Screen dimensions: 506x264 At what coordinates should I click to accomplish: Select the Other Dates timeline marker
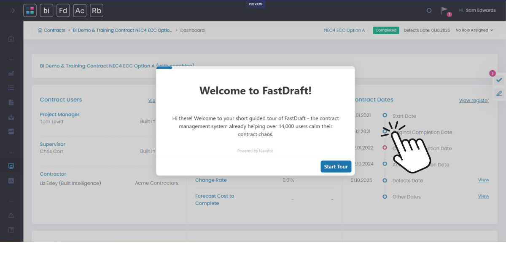point(385,196)
